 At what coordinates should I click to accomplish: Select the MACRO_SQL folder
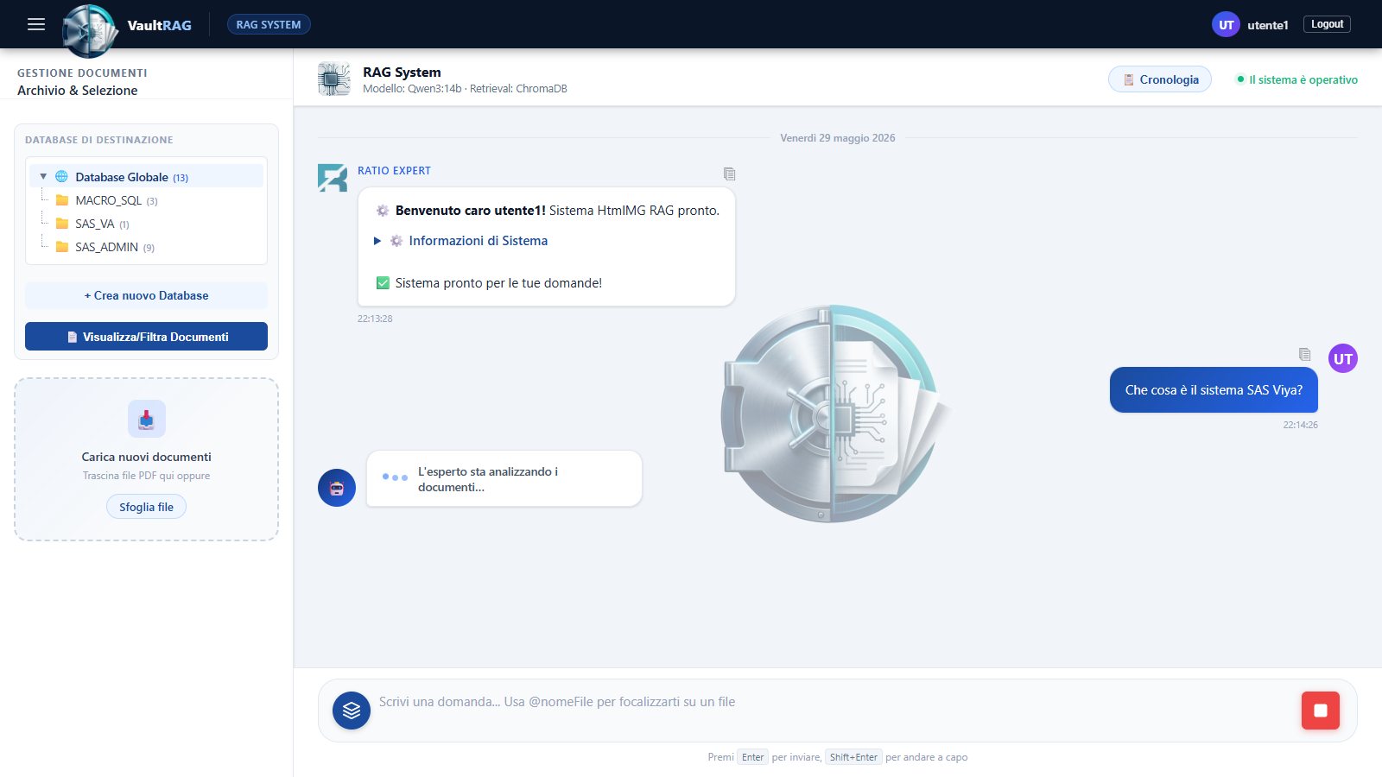point(108,200)
